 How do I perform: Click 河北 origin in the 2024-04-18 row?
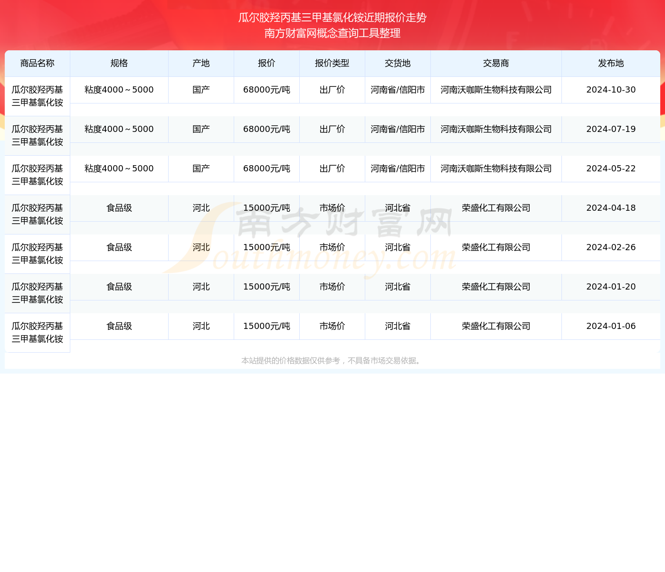pos(201,208)
